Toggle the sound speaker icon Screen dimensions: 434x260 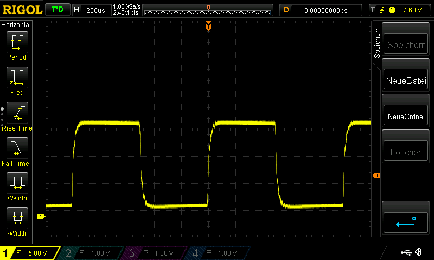pyautogui.click(x=419, y=252)
